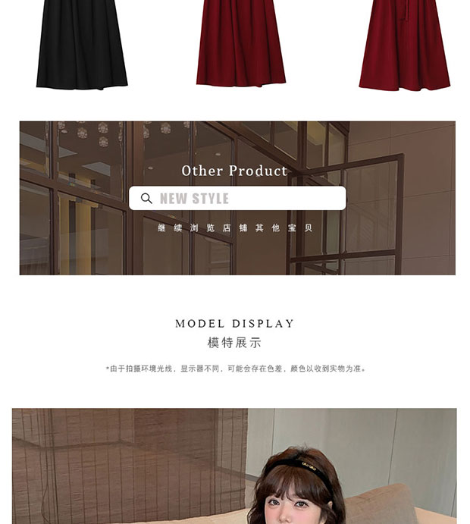The height and width of the screenshot is (524, 470).
Task: Click the 继续浏览店铺其他宝贝 link text
Action: (235, 228)
